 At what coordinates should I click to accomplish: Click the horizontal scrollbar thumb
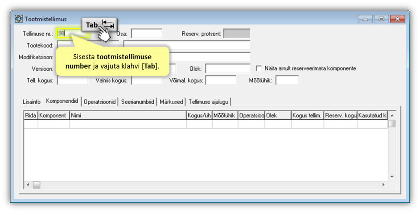click(x=37, y=185)
